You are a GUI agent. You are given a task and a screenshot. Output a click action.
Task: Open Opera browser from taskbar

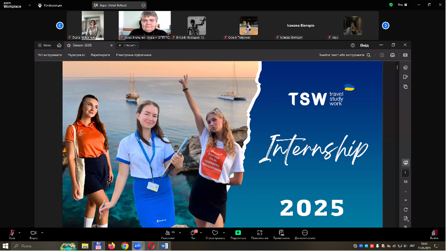pos(151,246)
